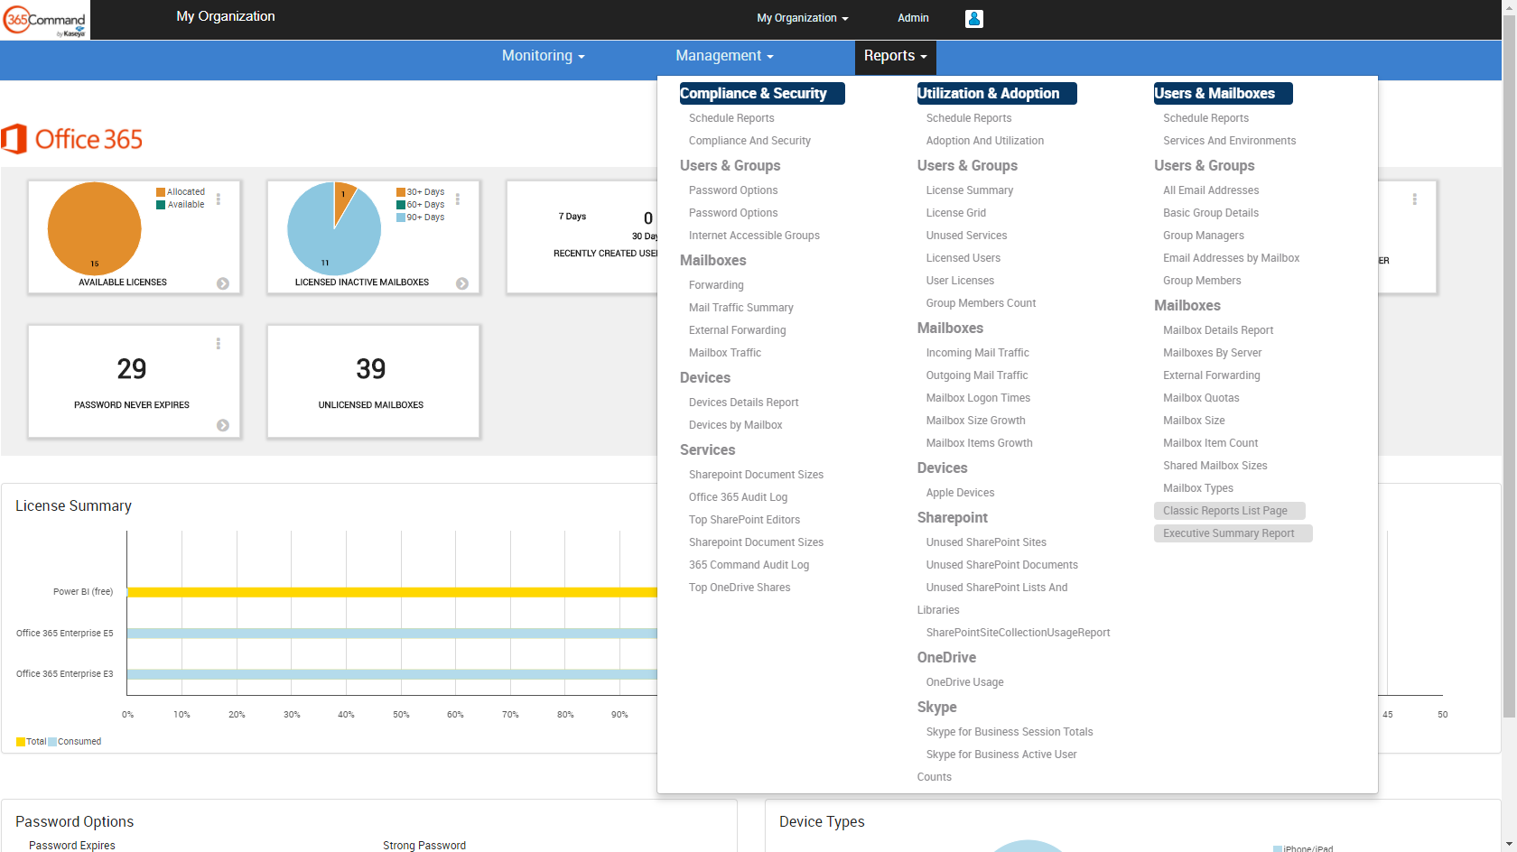Open options menu on Licensed Inactive Mailboxes card
The width and height of the screenshot is (1517, 852).
pyautogui.click(x=458, y=199)
